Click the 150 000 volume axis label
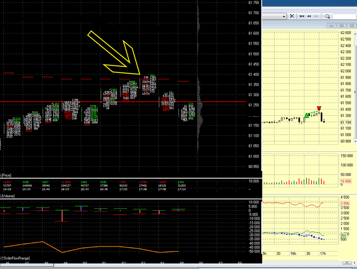Screen dimensions: 357x269 click(347, 156)
